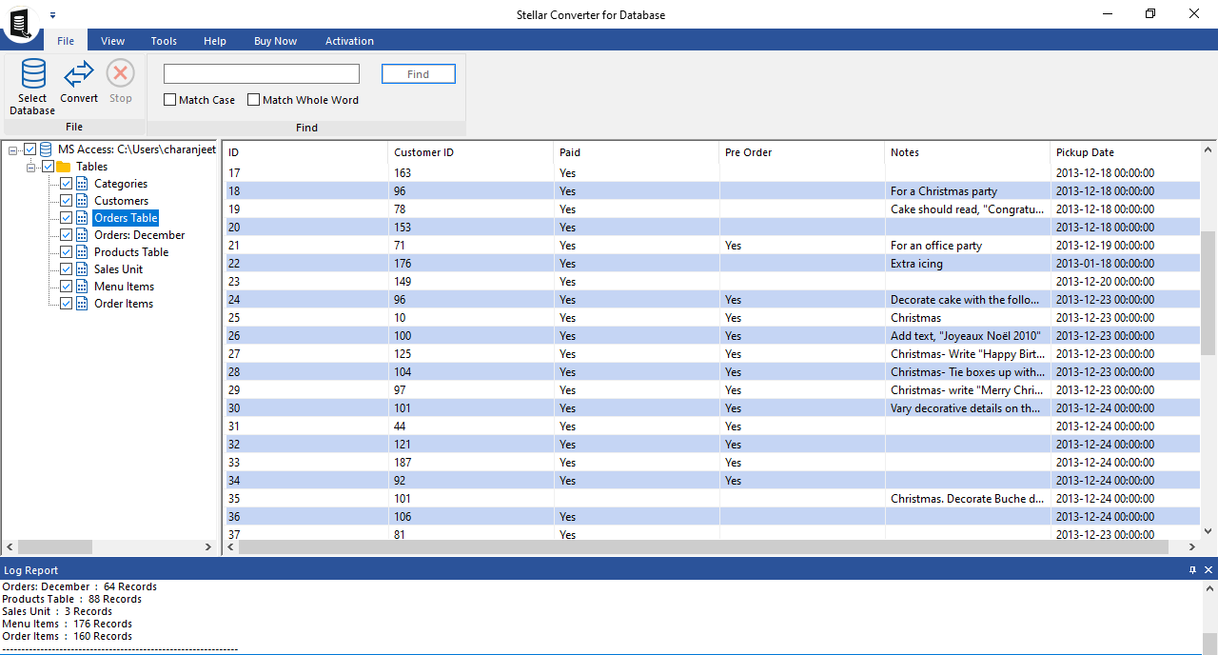Click the Stop icon in ribbon
1218x655 pixels.
coord(121,73)
